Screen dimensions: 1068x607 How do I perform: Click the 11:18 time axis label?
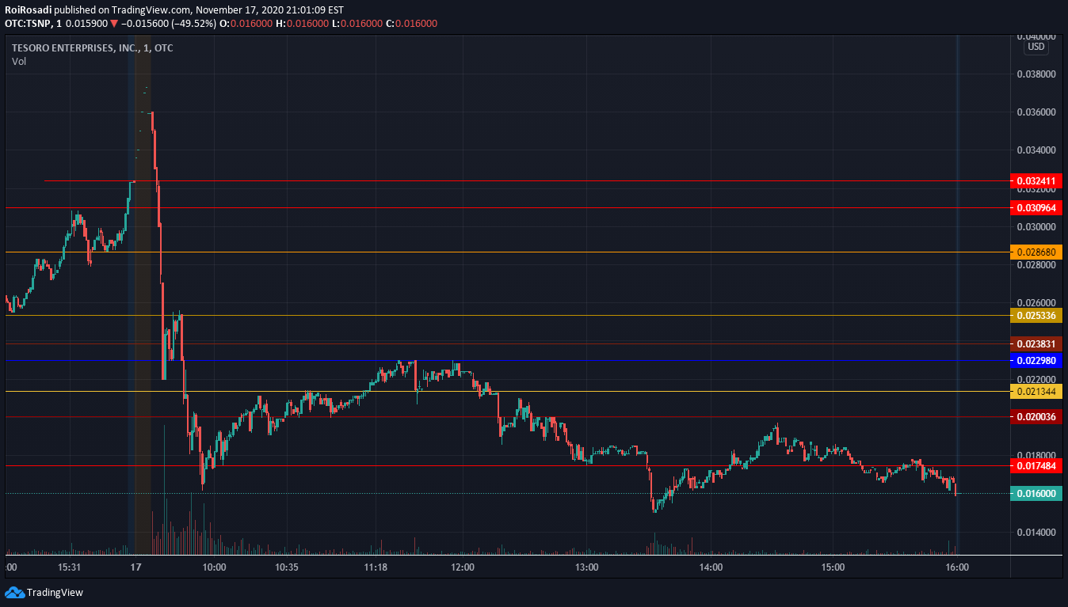click(376, 567)
